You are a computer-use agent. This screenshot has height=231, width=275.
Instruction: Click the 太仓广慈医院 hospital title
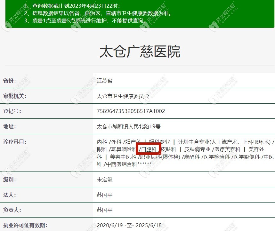[x=140, y=51]
